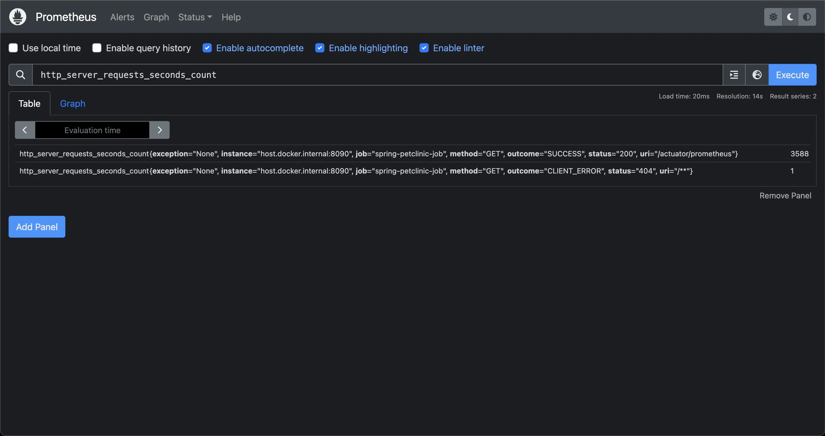Add a new panel
825x436 pixels.
point(37,227)
